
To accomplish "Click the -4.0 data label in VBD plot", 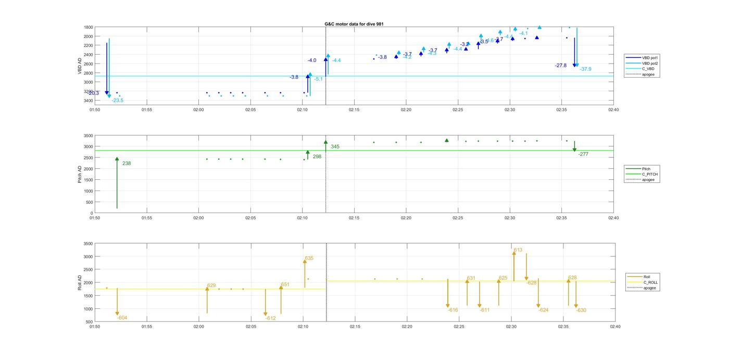I will click(312, 60).
